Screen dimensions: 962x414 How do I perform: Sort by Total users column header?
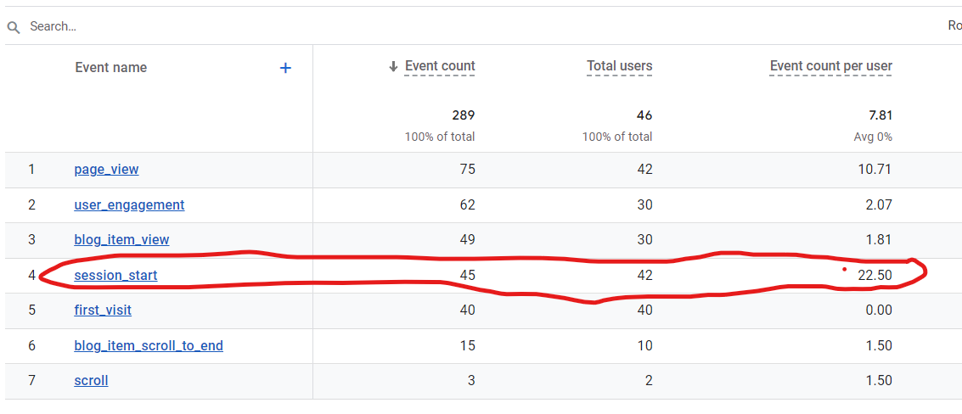pyautogui.click(x=620, y=66)
